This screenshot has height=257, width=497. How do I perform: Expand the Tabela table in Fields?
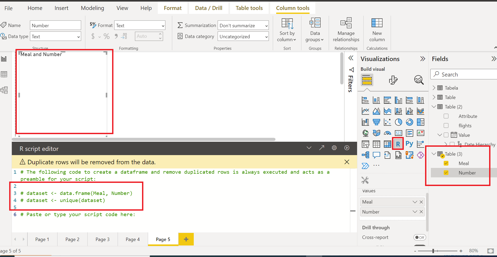click(434, 88)
